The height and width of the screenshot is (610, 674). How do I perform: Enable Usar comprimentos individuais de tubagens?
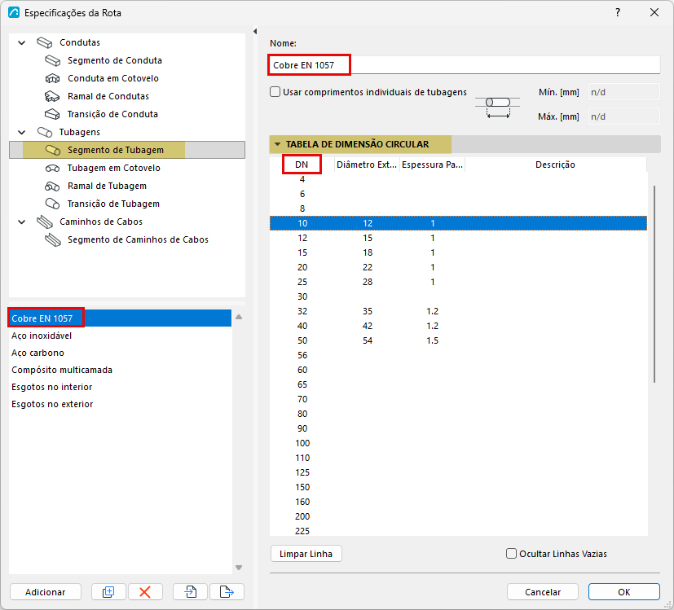click(275, 92)
